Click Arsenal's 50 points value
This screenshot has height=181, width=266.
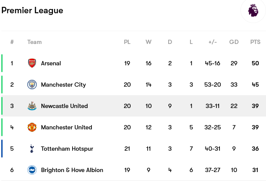pos(255,63)
